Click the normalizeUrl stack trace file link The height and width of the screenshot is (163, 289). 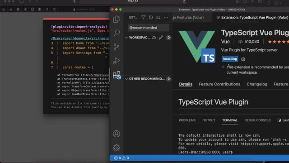(100, 82)
